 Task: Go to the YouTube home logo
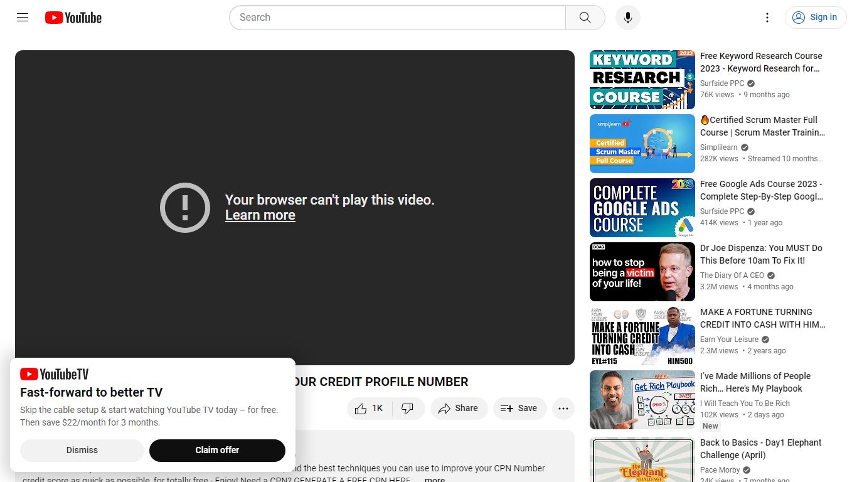coord(73,18)
